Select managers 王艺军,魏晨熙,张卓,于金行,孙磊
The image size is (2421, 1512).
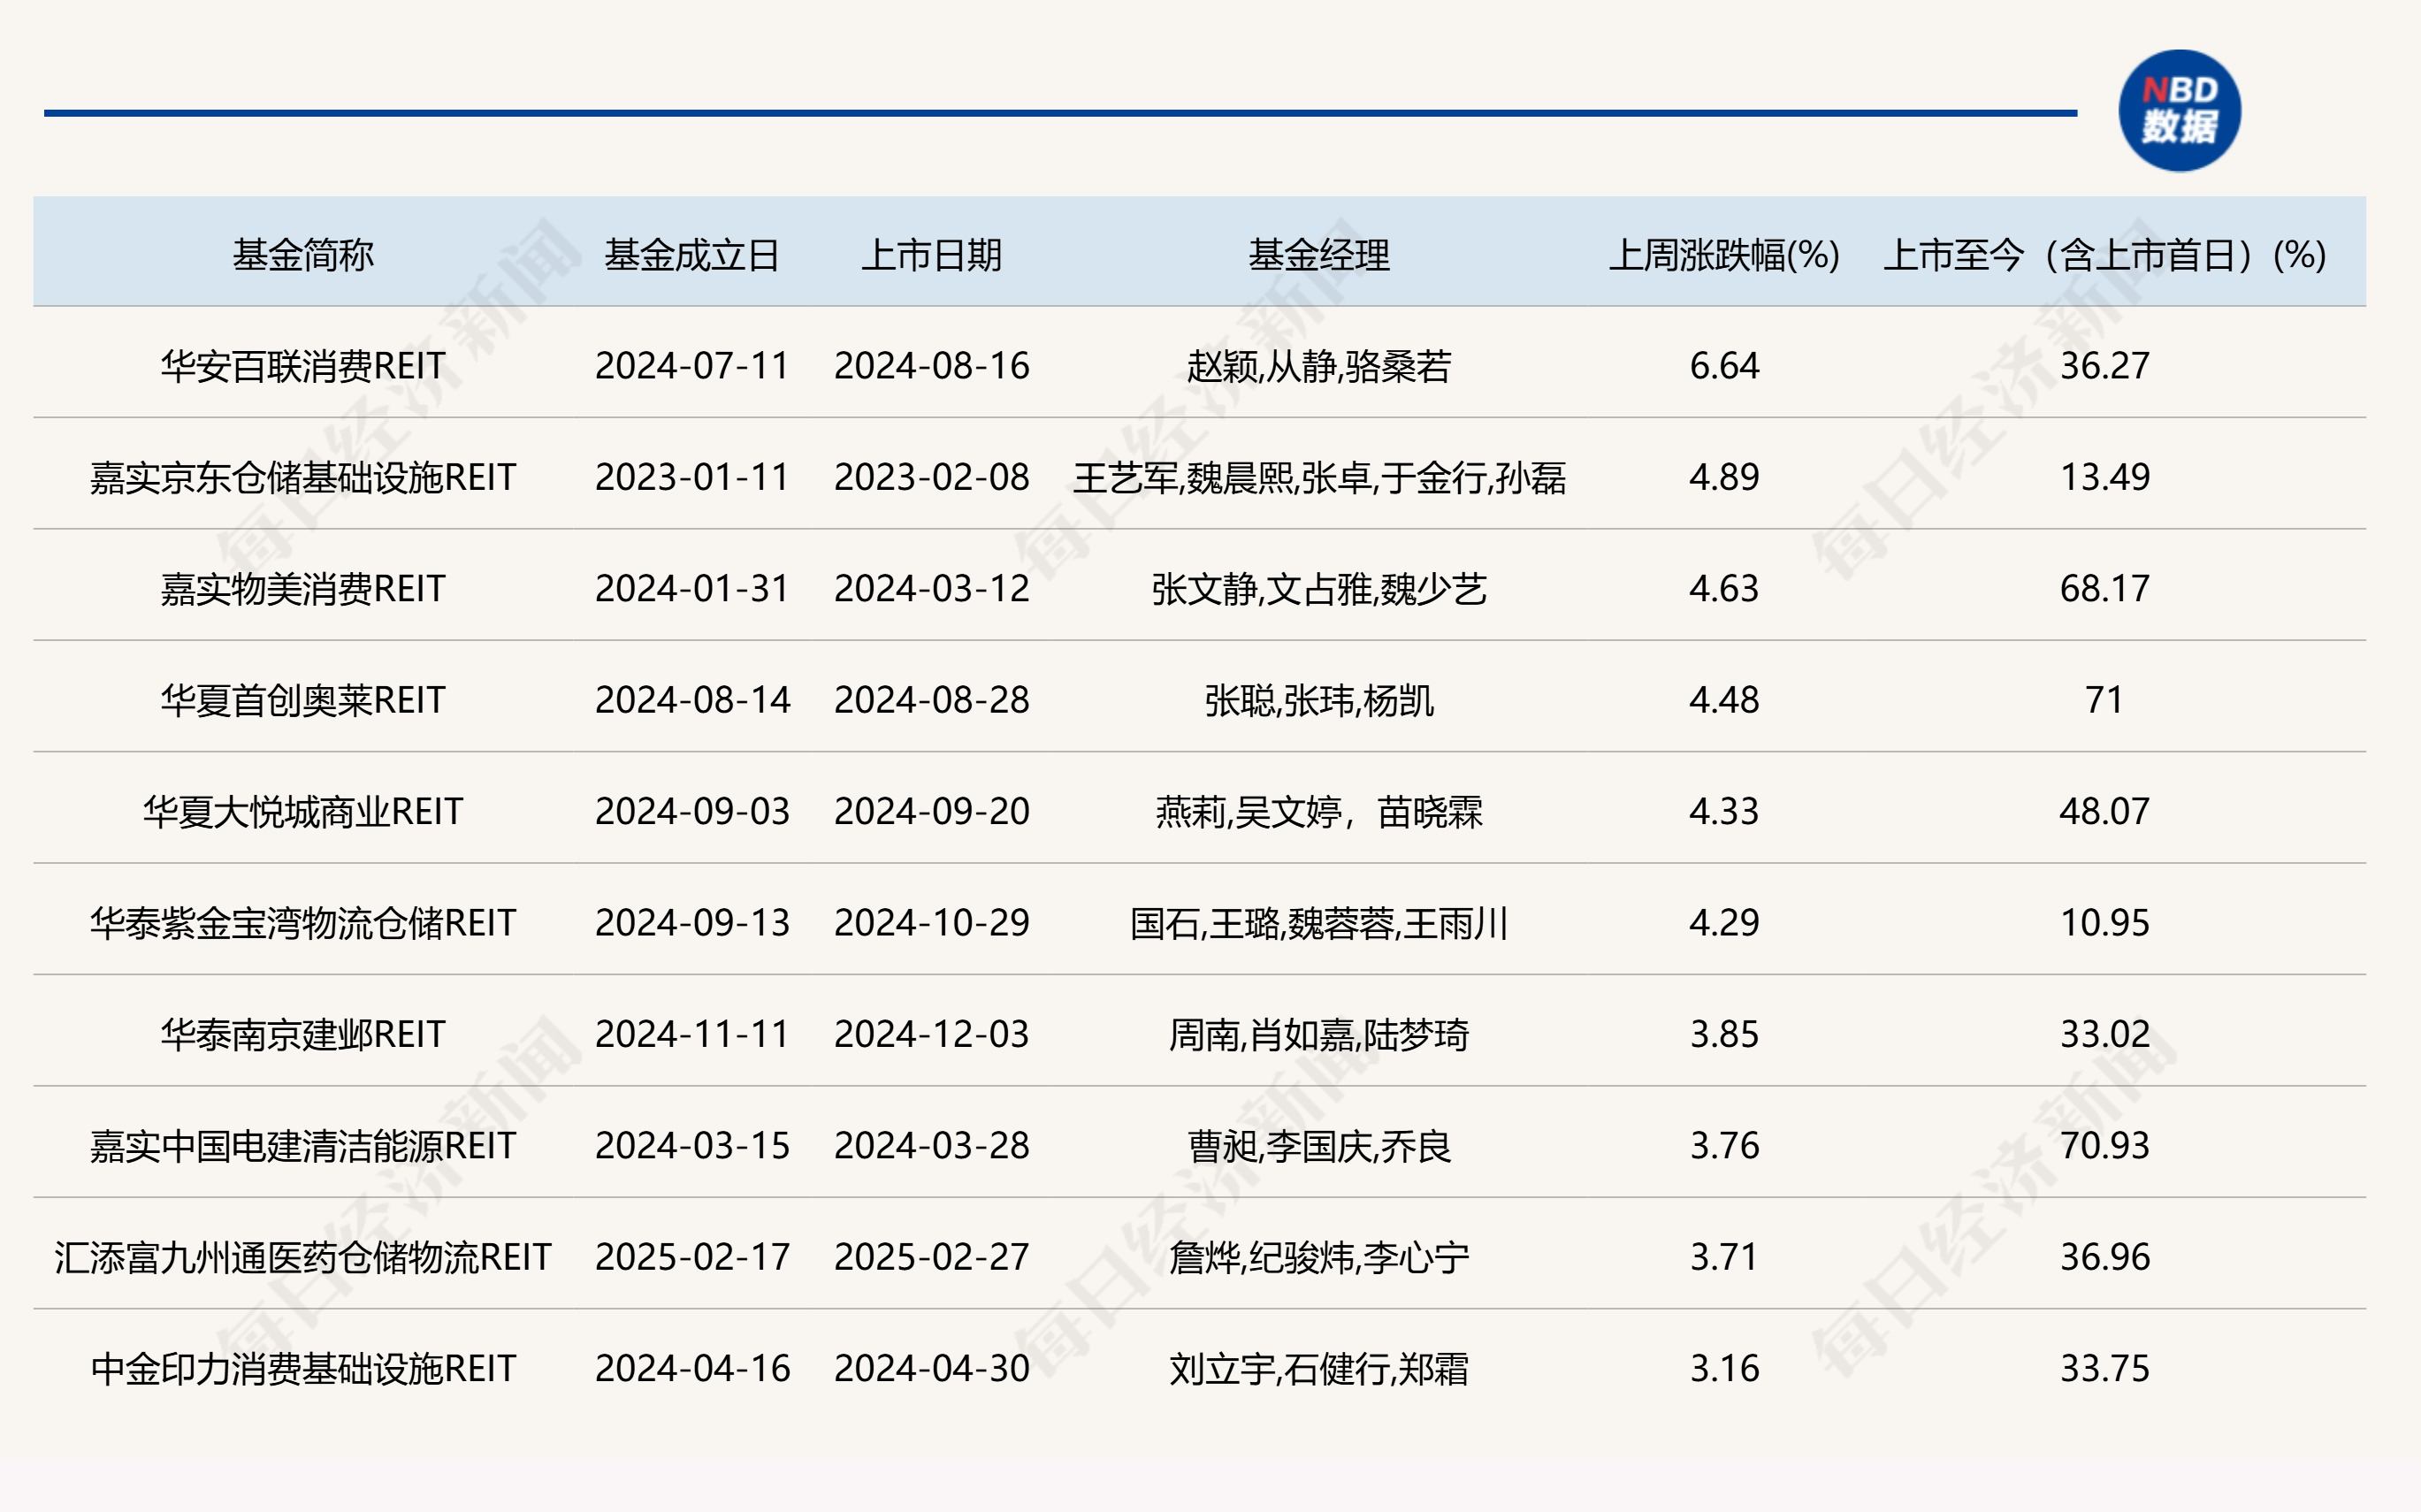1319,477
